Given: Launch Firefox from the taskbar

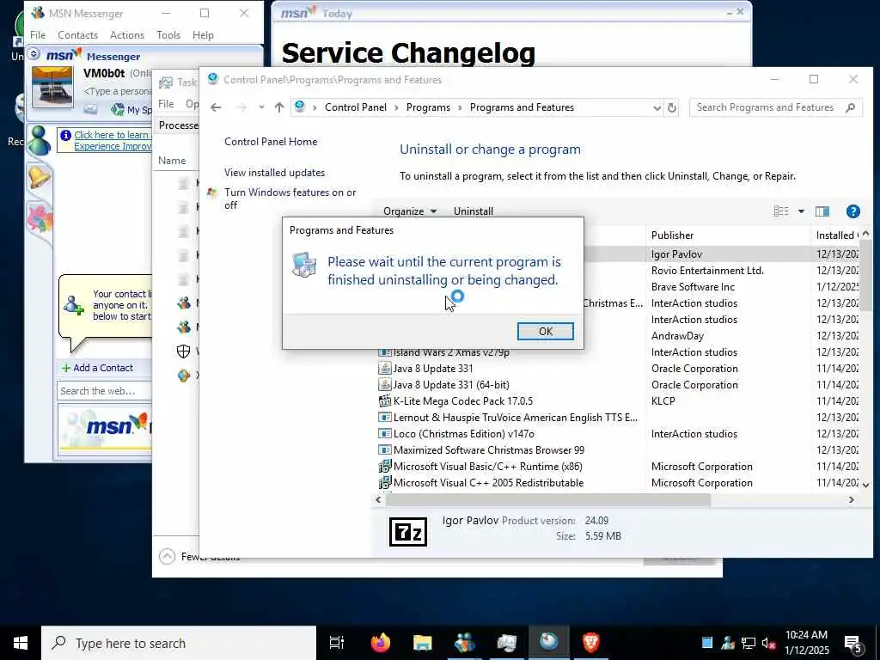Looking at the screenshot, I should point(380,643).
